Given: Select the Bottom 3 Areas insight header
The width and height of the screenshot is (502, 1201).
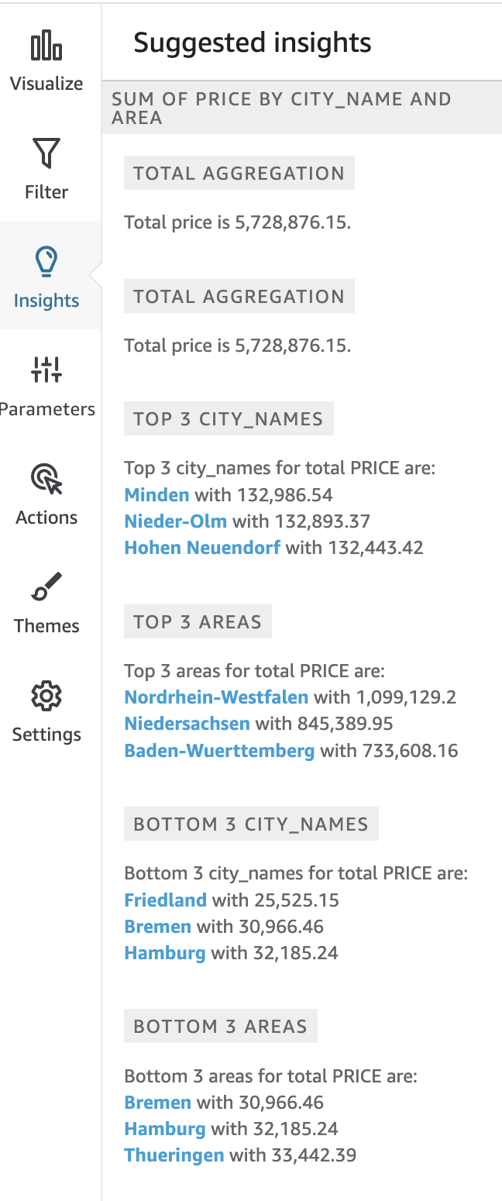Looking at the screenshot, I should [221, 1026].
